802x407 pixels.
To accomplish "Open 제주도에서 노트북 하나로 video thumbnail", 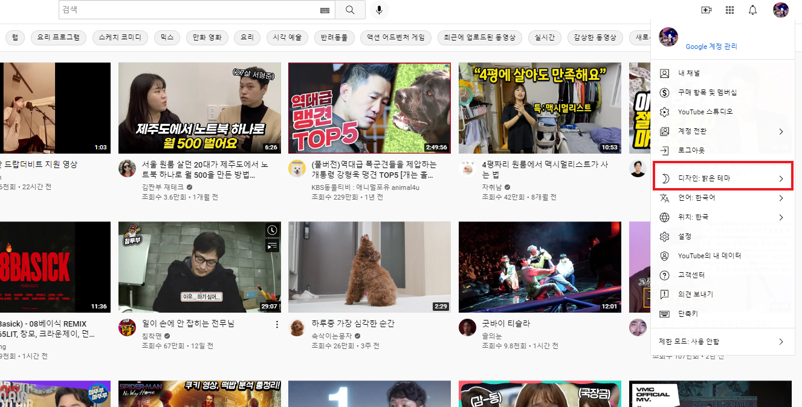I will [199, 108].
